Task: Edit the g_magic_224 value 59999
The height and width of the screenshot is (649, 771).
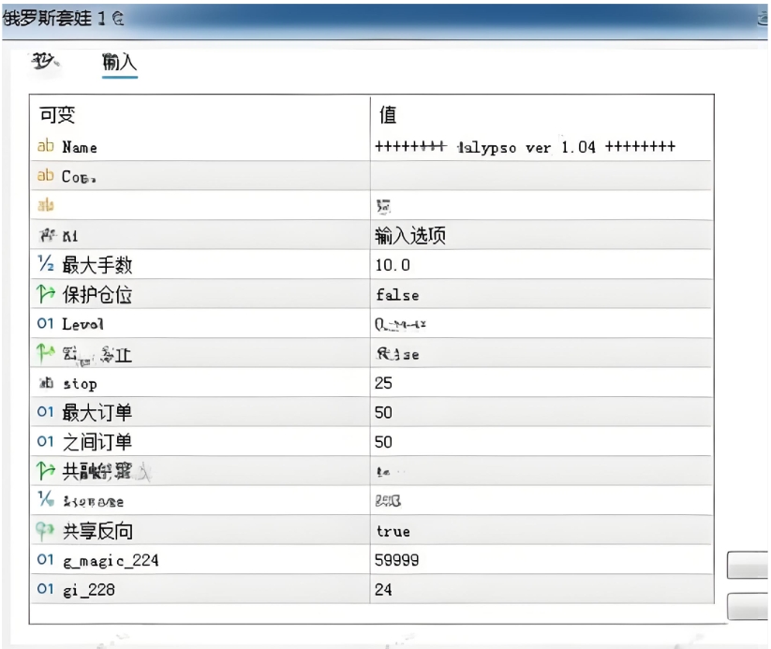Action: [x=397, y=560]
